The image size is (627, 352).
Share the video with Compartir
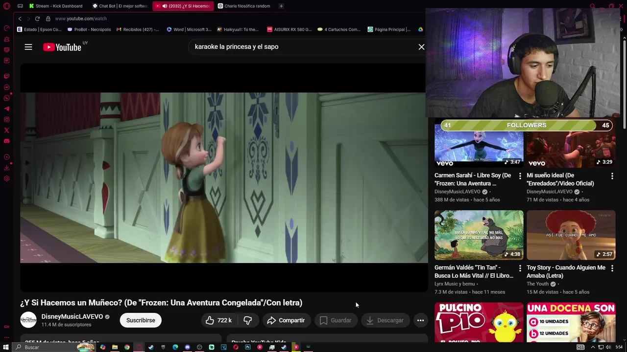286,320
